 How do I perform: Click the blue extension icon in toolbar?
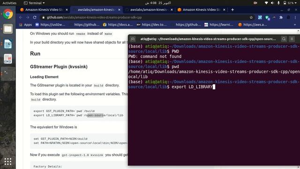(x=260, y=17)
